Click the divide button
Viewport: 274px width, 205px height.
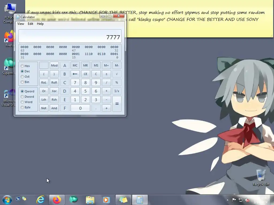tap(106, 82)
